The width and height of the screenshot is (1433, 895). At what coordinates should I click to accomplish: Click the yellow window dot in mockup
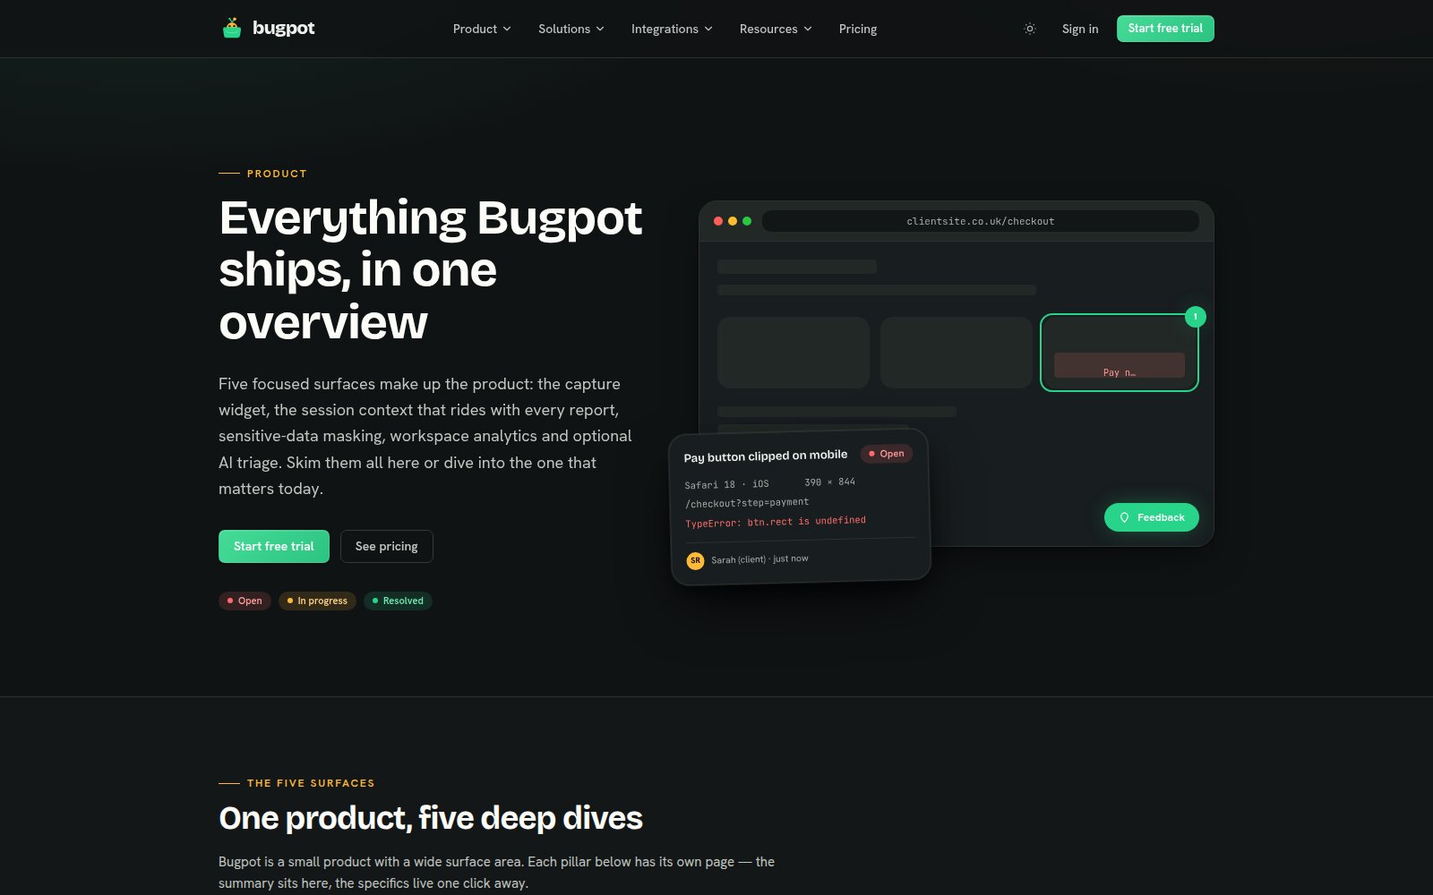(x=733, y=221)
